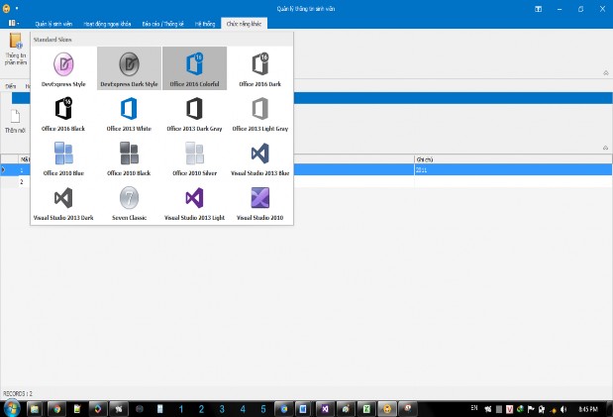Switch to the Hệ thống tab
Viewport: 613px width, 417px height.
204,22
